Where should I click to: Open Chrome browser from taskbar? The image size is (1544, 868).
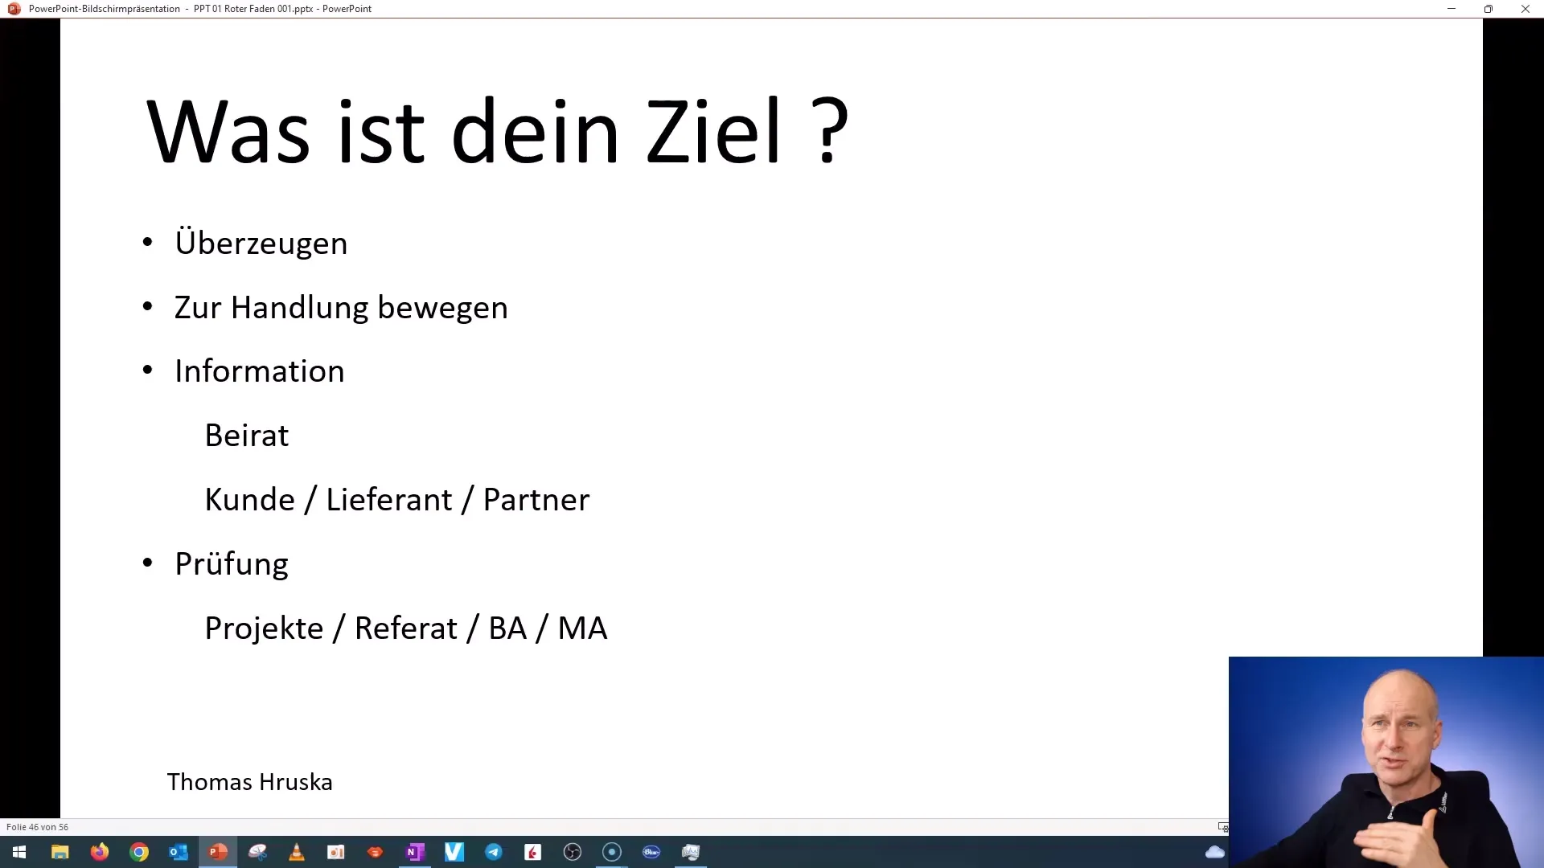(139, 851)
